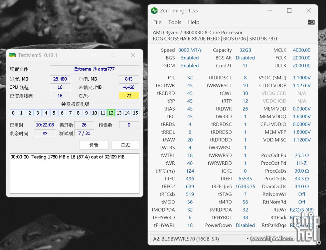The height and width of the screenshot is (250, 326).
Task: Click the progress value 28,480
Action: click(60, 79)
